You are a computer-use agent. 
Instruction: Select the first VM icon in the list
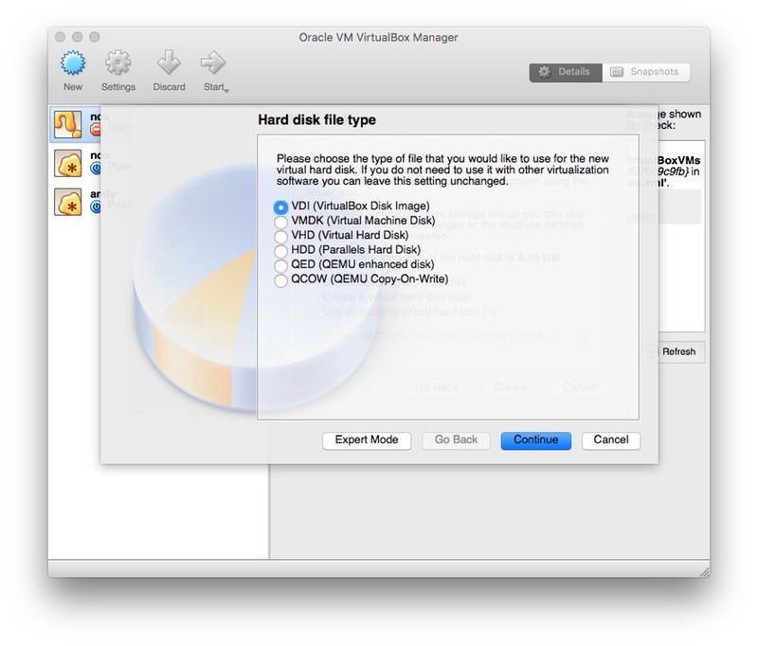coord(67,125)
